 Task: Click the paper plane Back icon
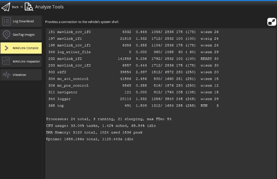6,7
